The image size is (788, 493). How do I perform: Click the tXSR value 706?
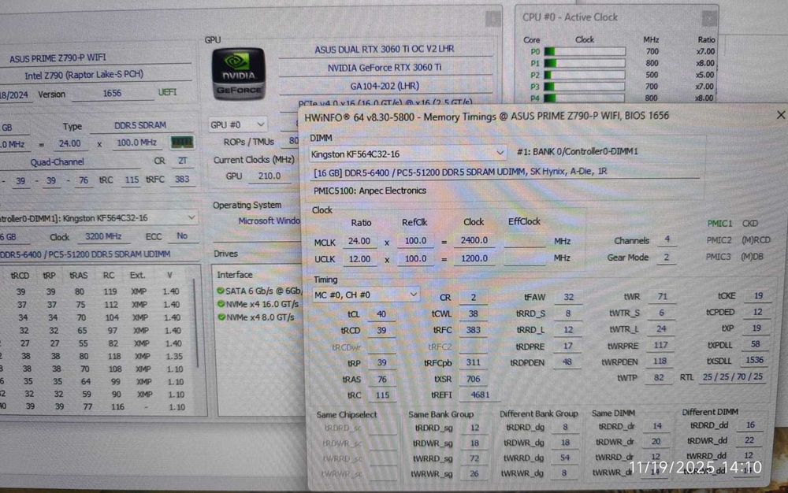pos(474,379)
